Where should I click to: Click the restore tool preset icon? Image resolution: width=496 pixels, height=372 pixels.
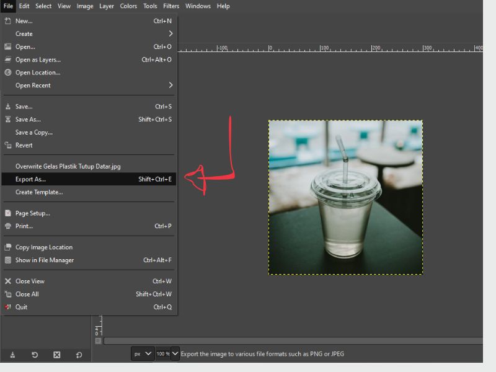point(35,355)
